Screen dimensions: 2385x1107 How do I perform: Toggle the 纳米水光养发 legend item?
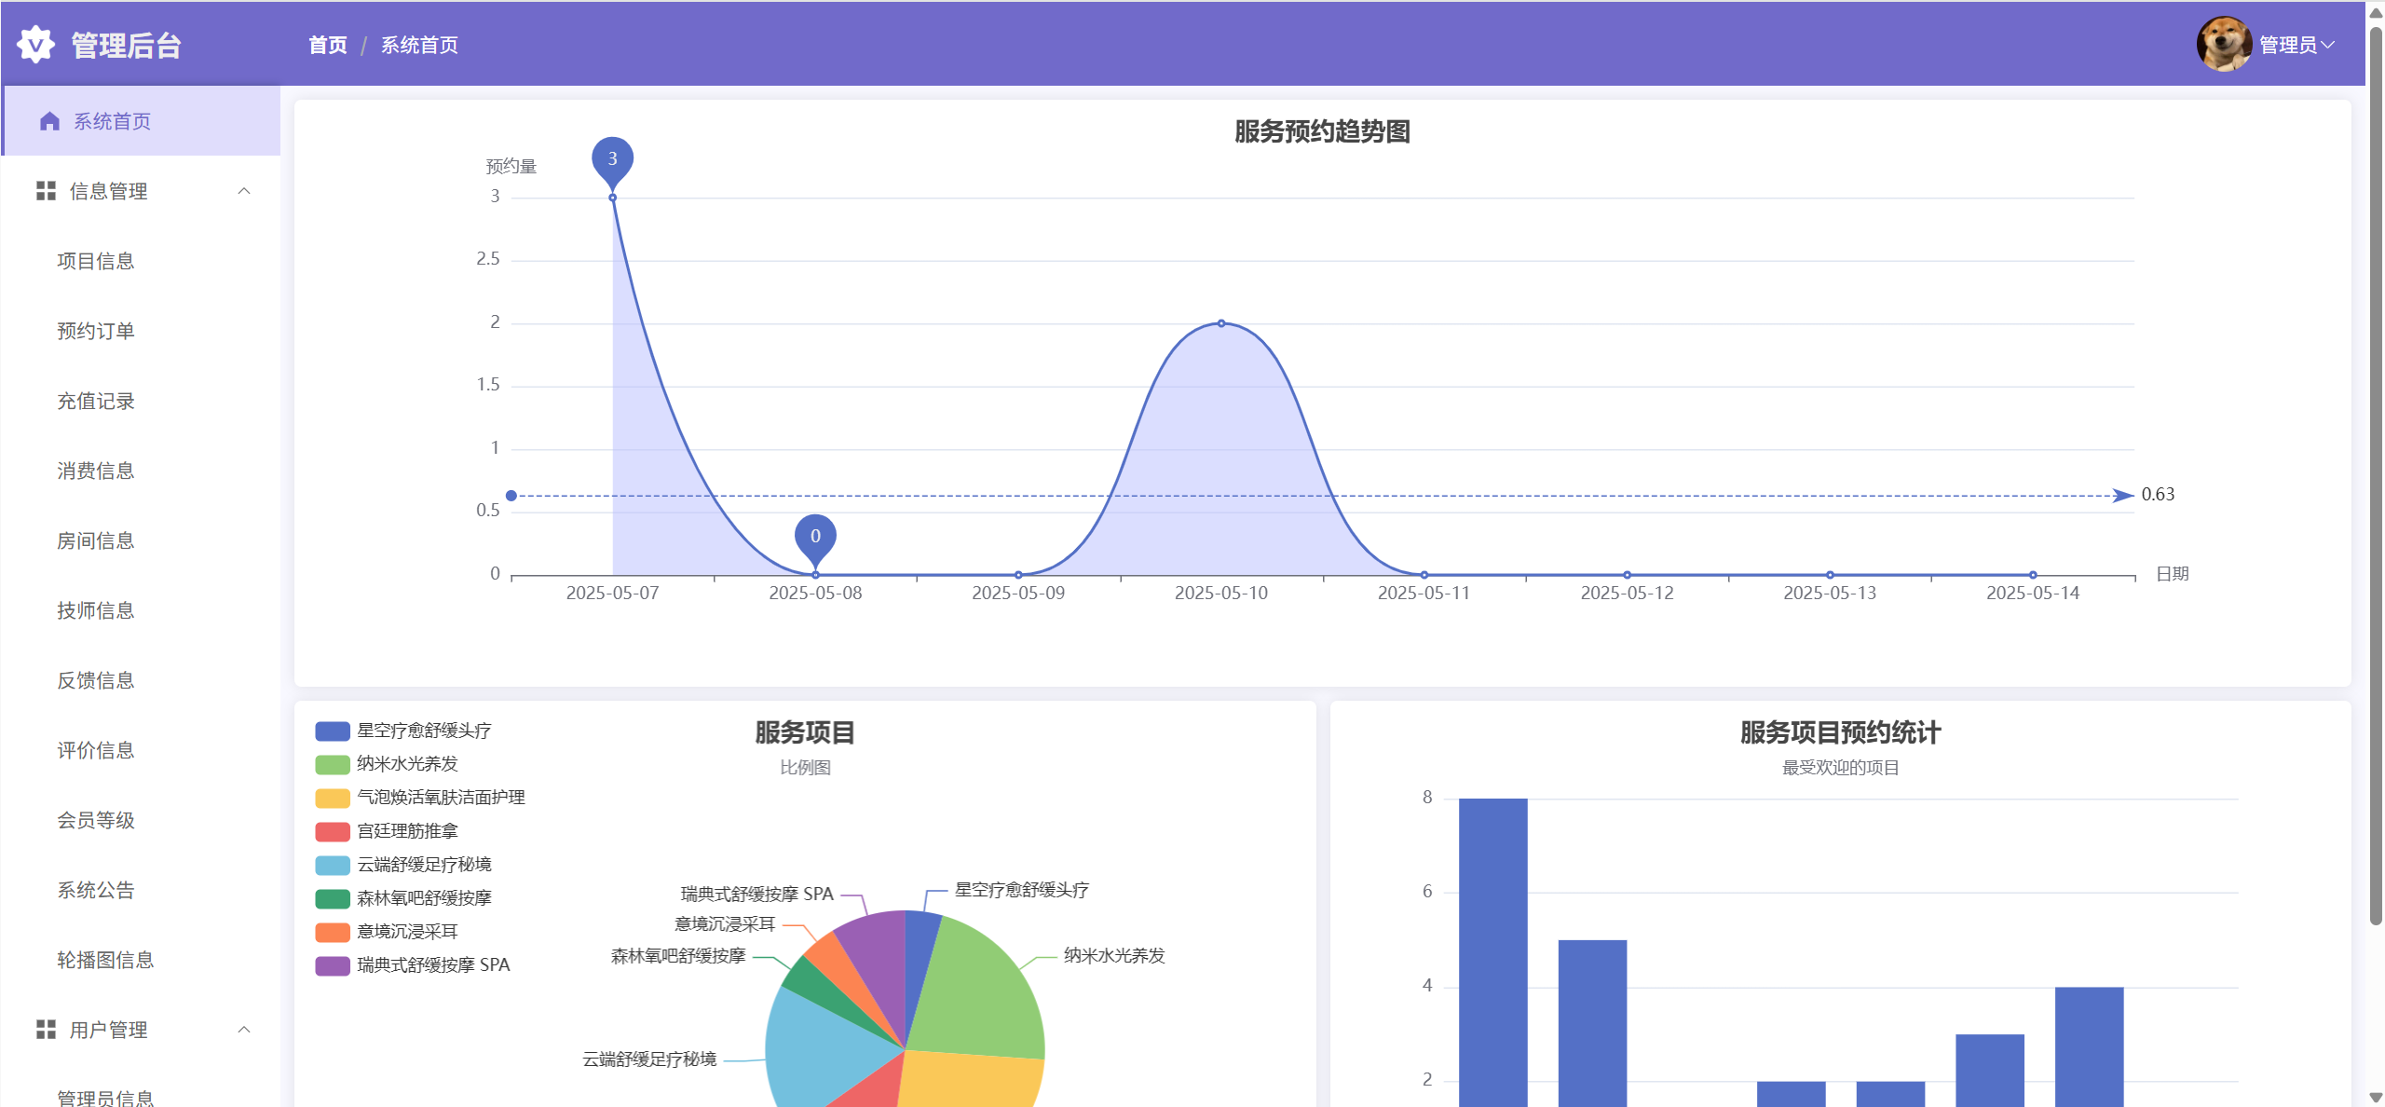coord(407,764)
